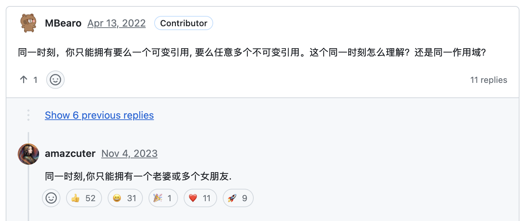Toggle the thumbs up reaction showing 52

84,198
